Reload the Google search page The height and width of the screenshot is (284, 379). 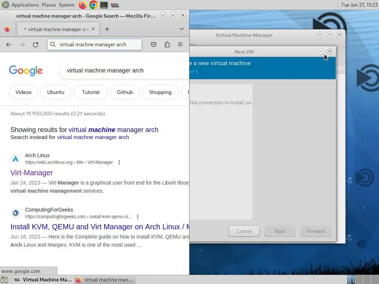pos(36,44)
